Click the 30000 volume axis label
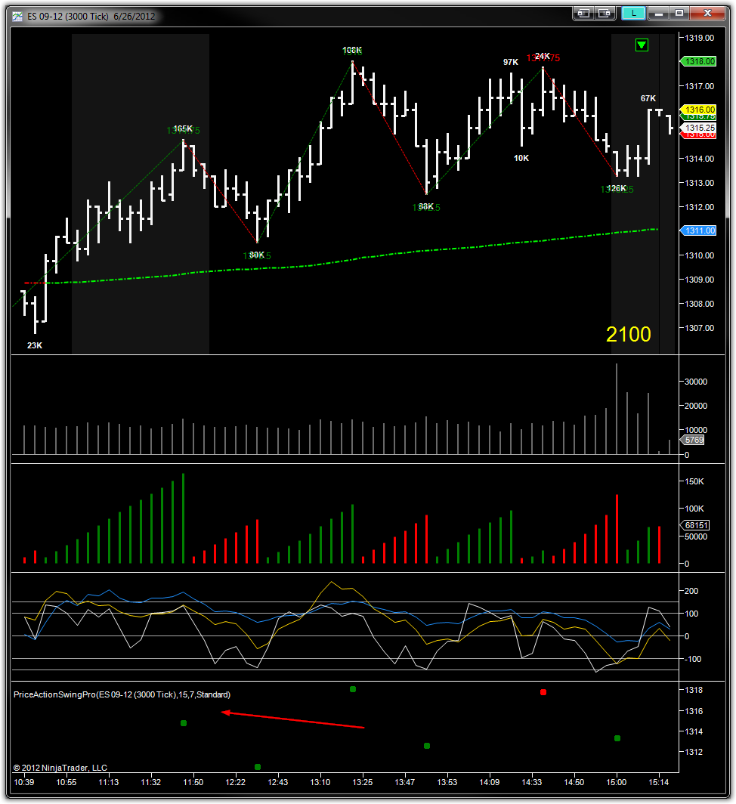 pyautogui.click(x=696, y=382)
